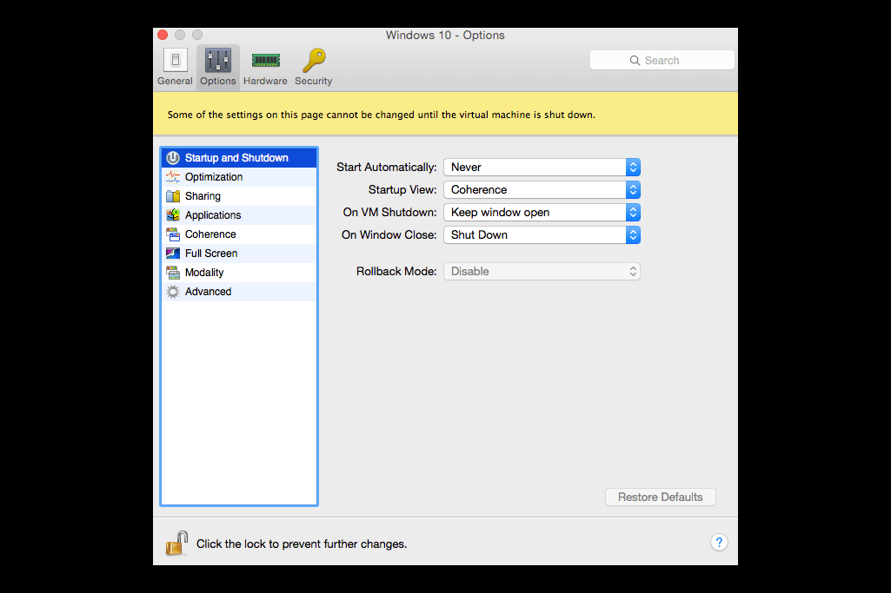
Task: Click the Full Screen icon in sidebar
Action: tap(173, 254)
